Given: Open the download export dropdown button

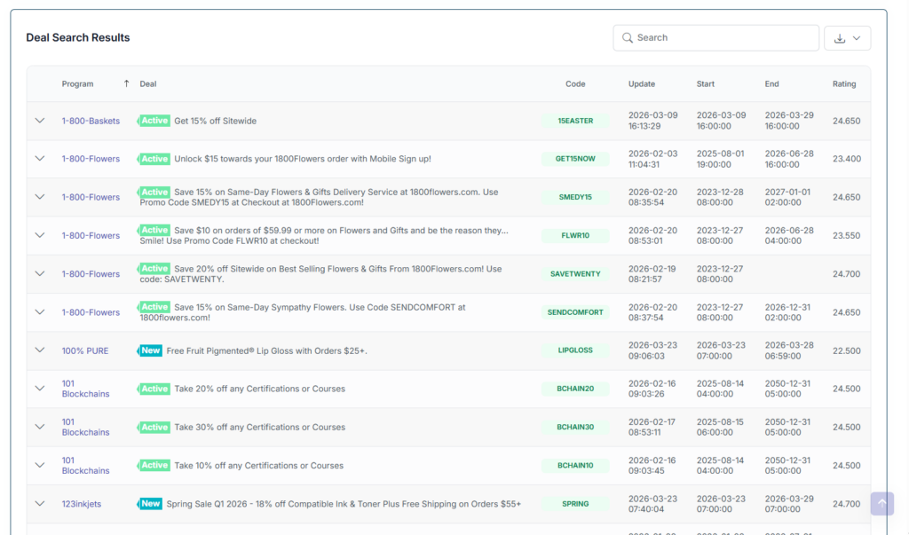Looking at the screenshot, I should click(847, 38).
